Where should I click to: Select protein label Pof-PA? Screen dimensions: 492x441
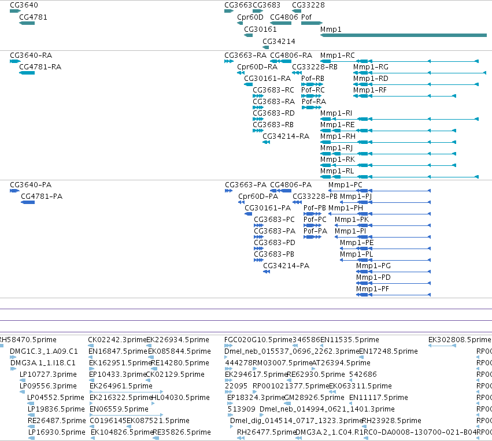tap(315, 231)
